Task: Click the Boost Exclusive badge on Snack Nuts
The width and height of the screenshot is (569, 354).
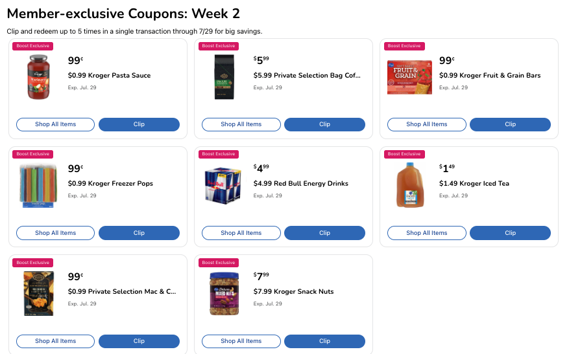Action: [219, 263]
